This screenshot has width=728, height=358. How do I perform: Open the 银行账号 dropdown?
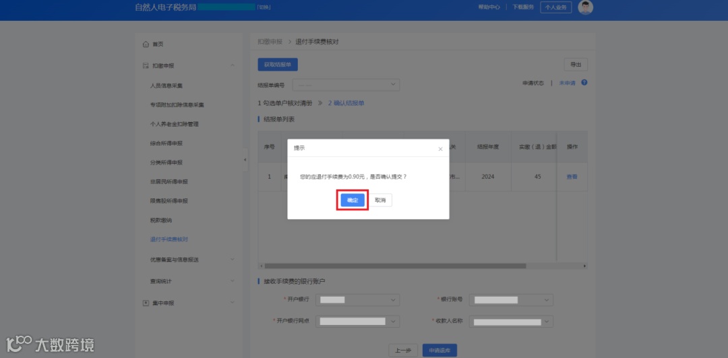tap(511, 300)
